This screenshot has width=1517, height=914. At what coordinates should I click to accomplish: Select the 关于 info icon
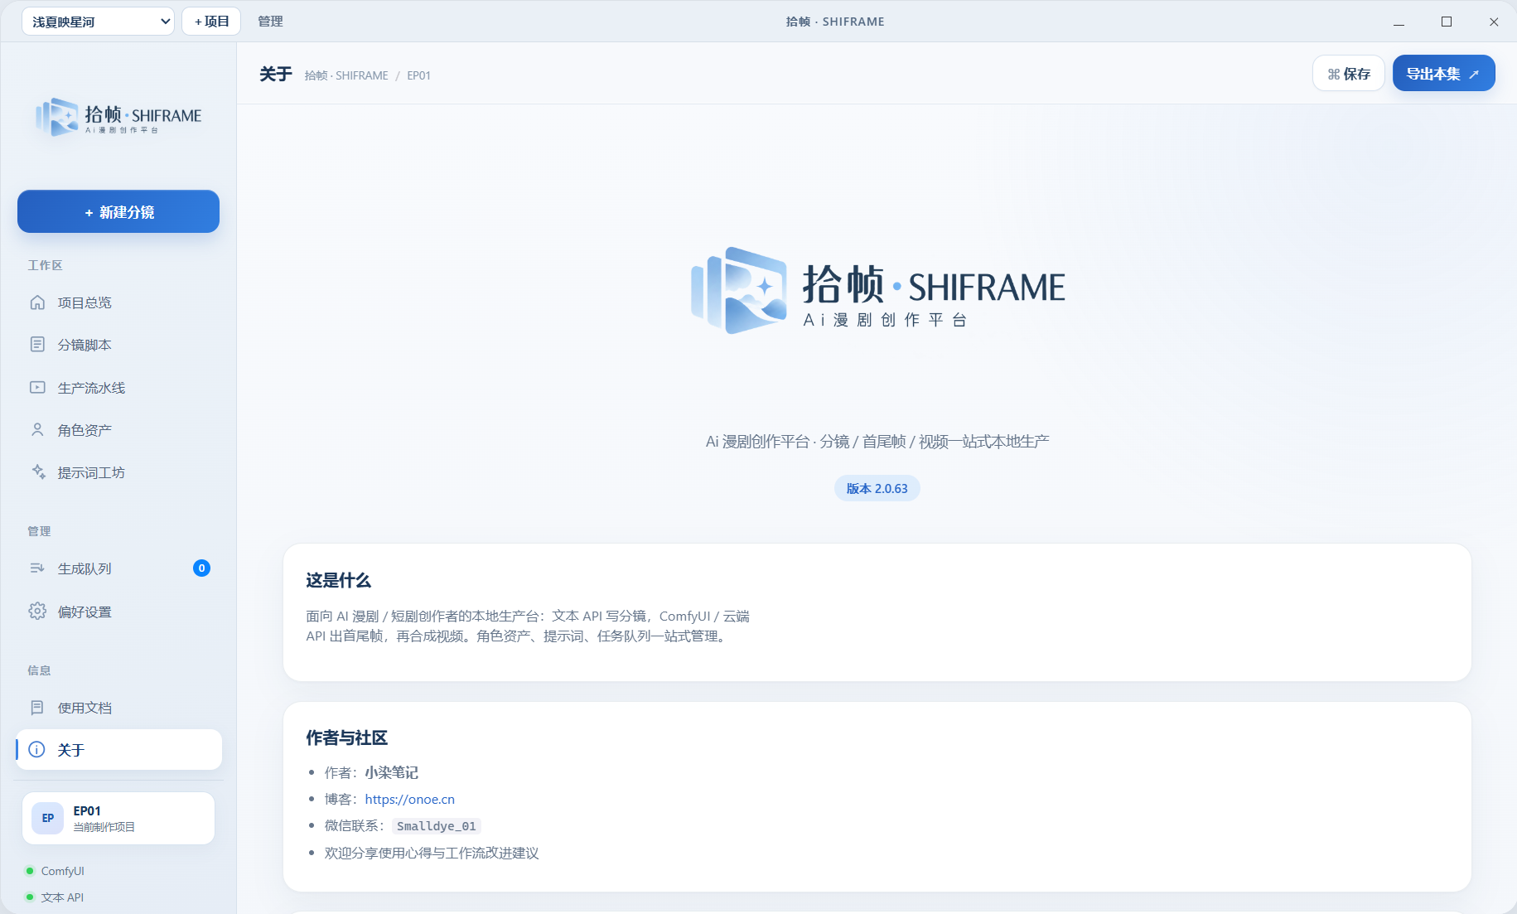click(37, 750)
